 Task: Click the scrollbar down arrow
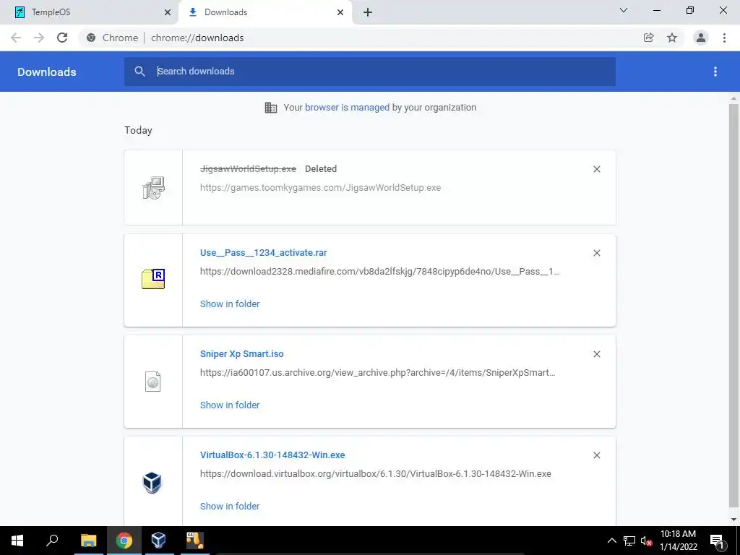(733, 519)
